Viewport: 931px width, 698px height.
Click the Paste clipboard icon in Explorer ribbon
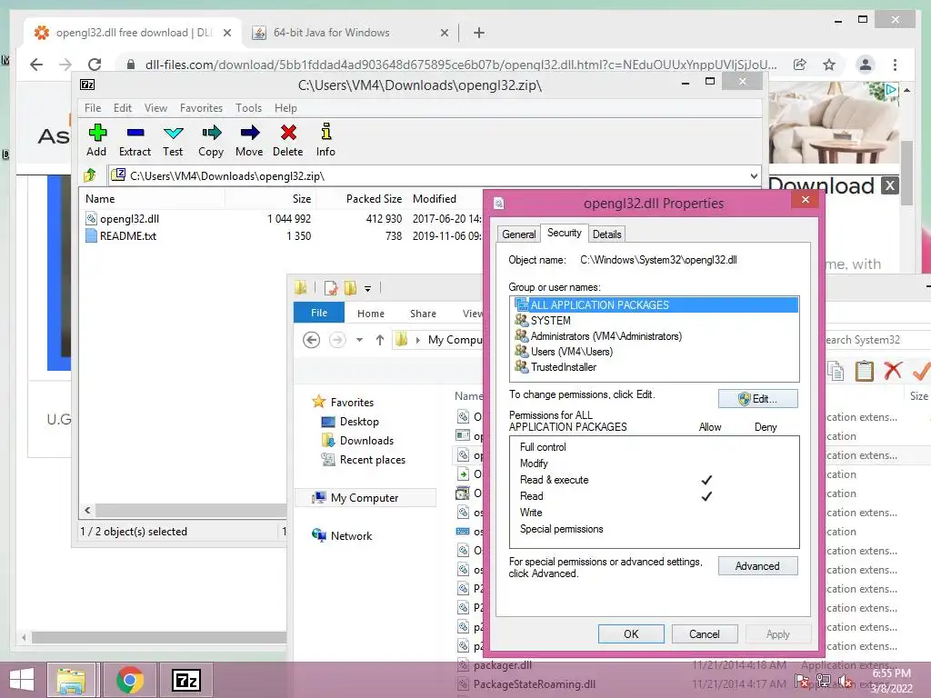click(865, 371)
